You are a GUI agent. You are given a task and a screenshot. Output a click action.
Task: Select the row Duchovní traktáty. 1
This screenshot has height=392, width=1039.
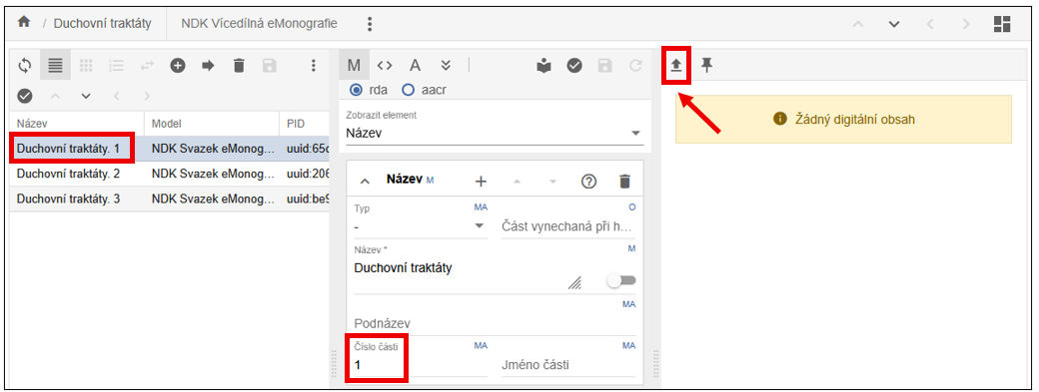(170, 149)
